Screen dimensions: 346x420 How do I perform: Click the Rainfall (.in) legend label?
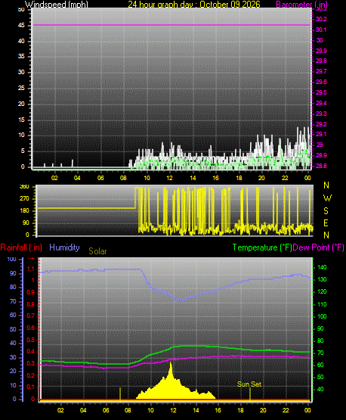point(21,247)
